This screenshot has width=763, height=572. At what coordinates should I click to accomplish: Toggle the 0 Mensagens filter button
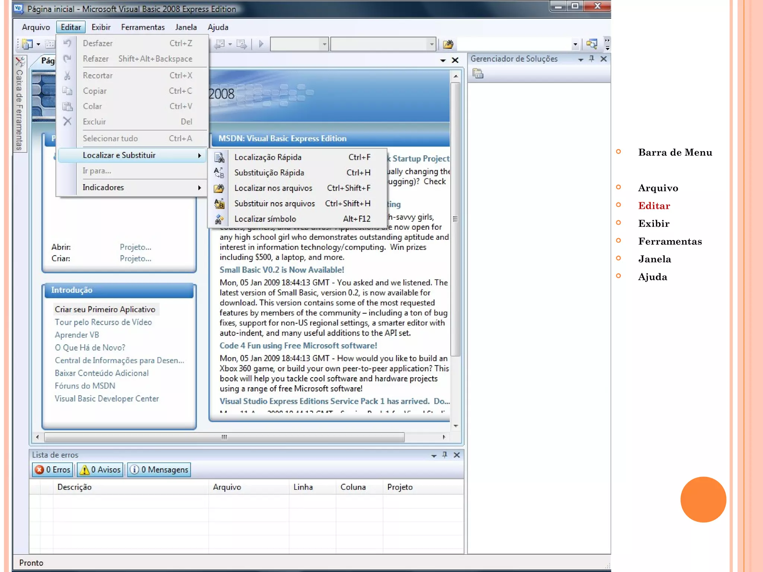coord(159,470)
